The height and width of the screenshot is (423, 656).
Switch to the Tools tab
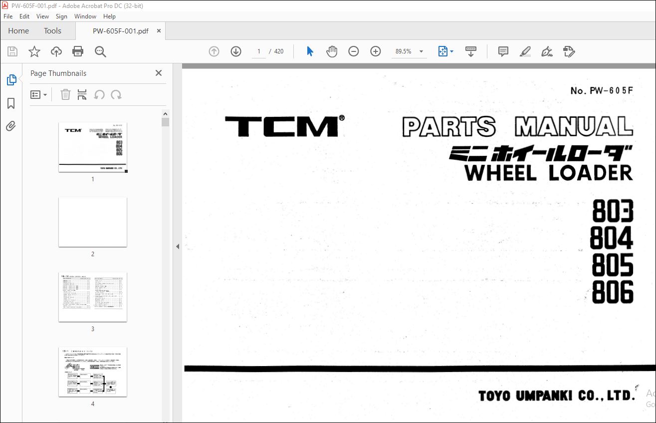point(52,31)
